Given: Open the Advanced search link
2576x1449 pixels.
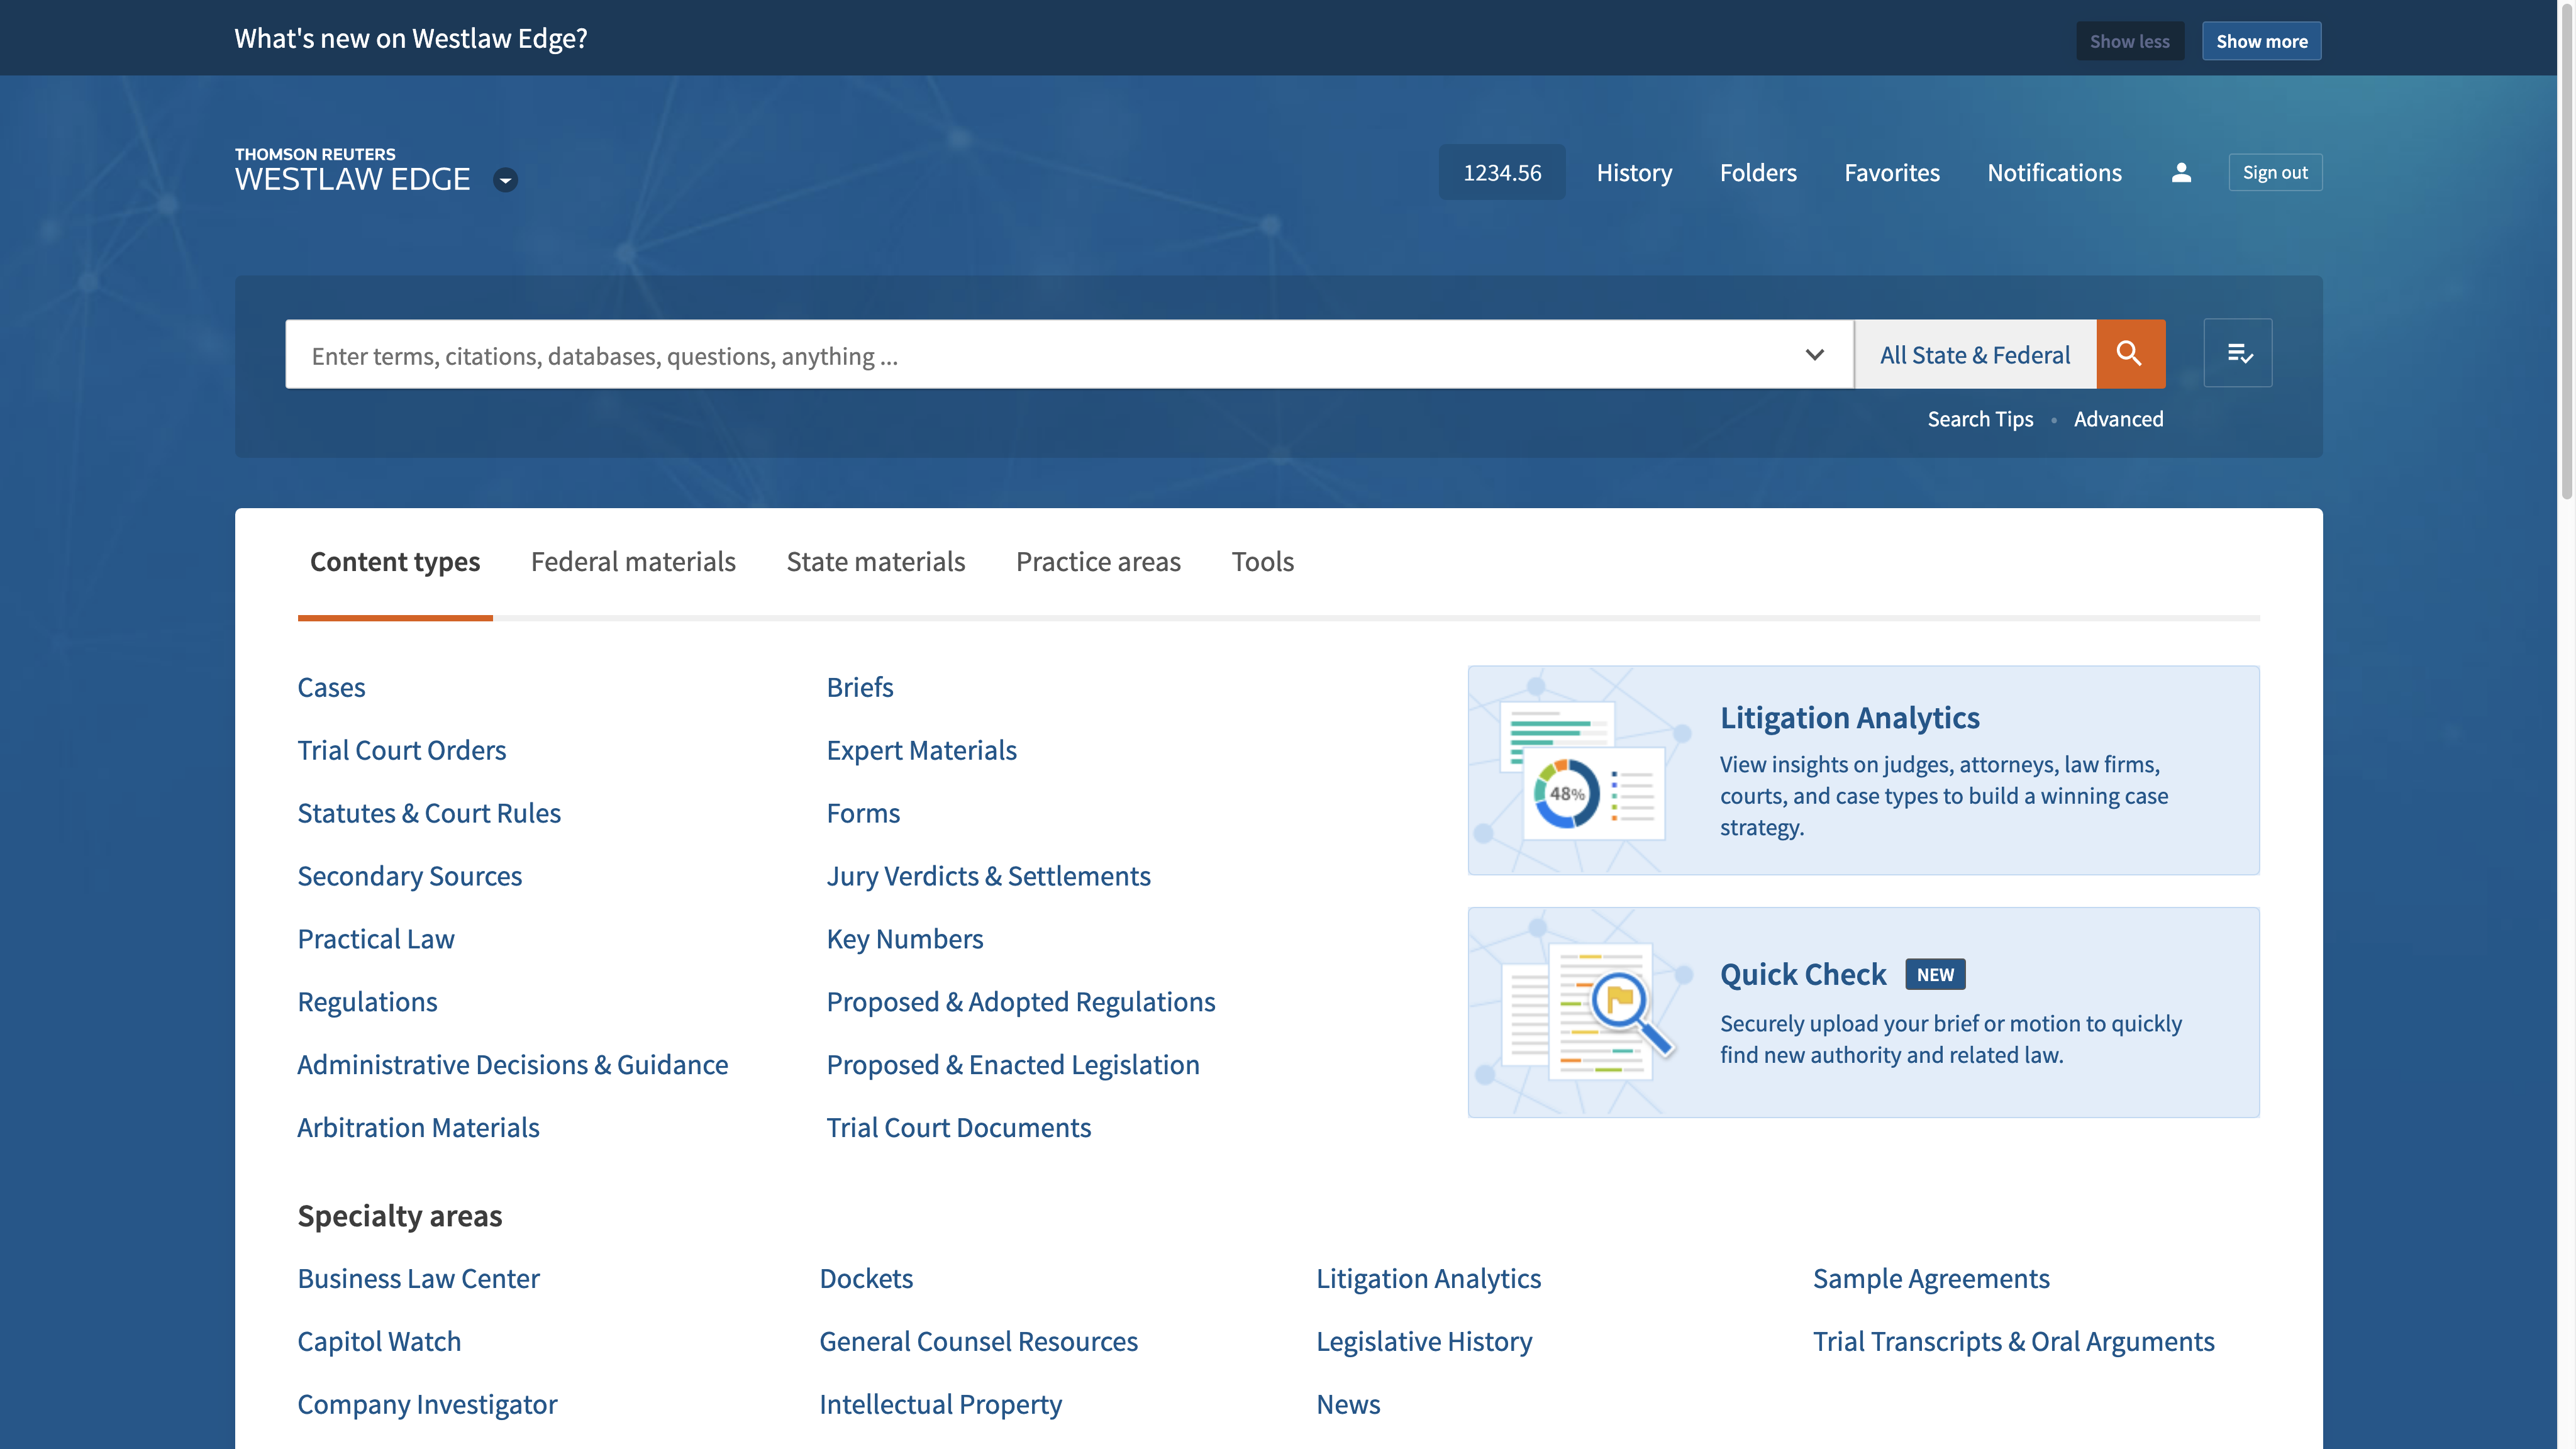Looking at the screenshot, I should [2118, 419].
